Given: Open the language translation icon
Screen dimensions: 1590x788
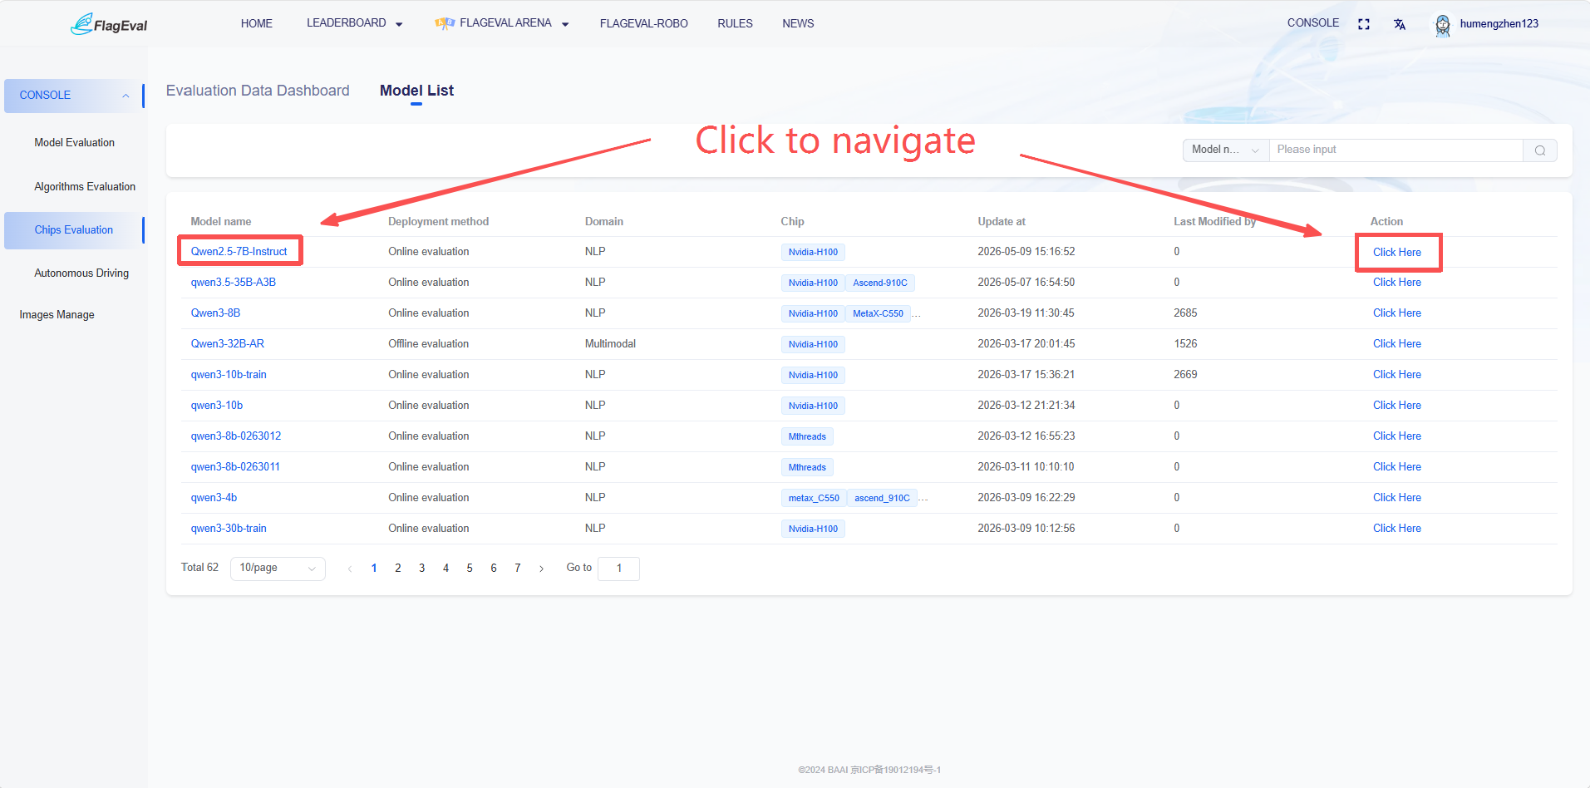Looking at the screenshot, I should coord(1400,24).
